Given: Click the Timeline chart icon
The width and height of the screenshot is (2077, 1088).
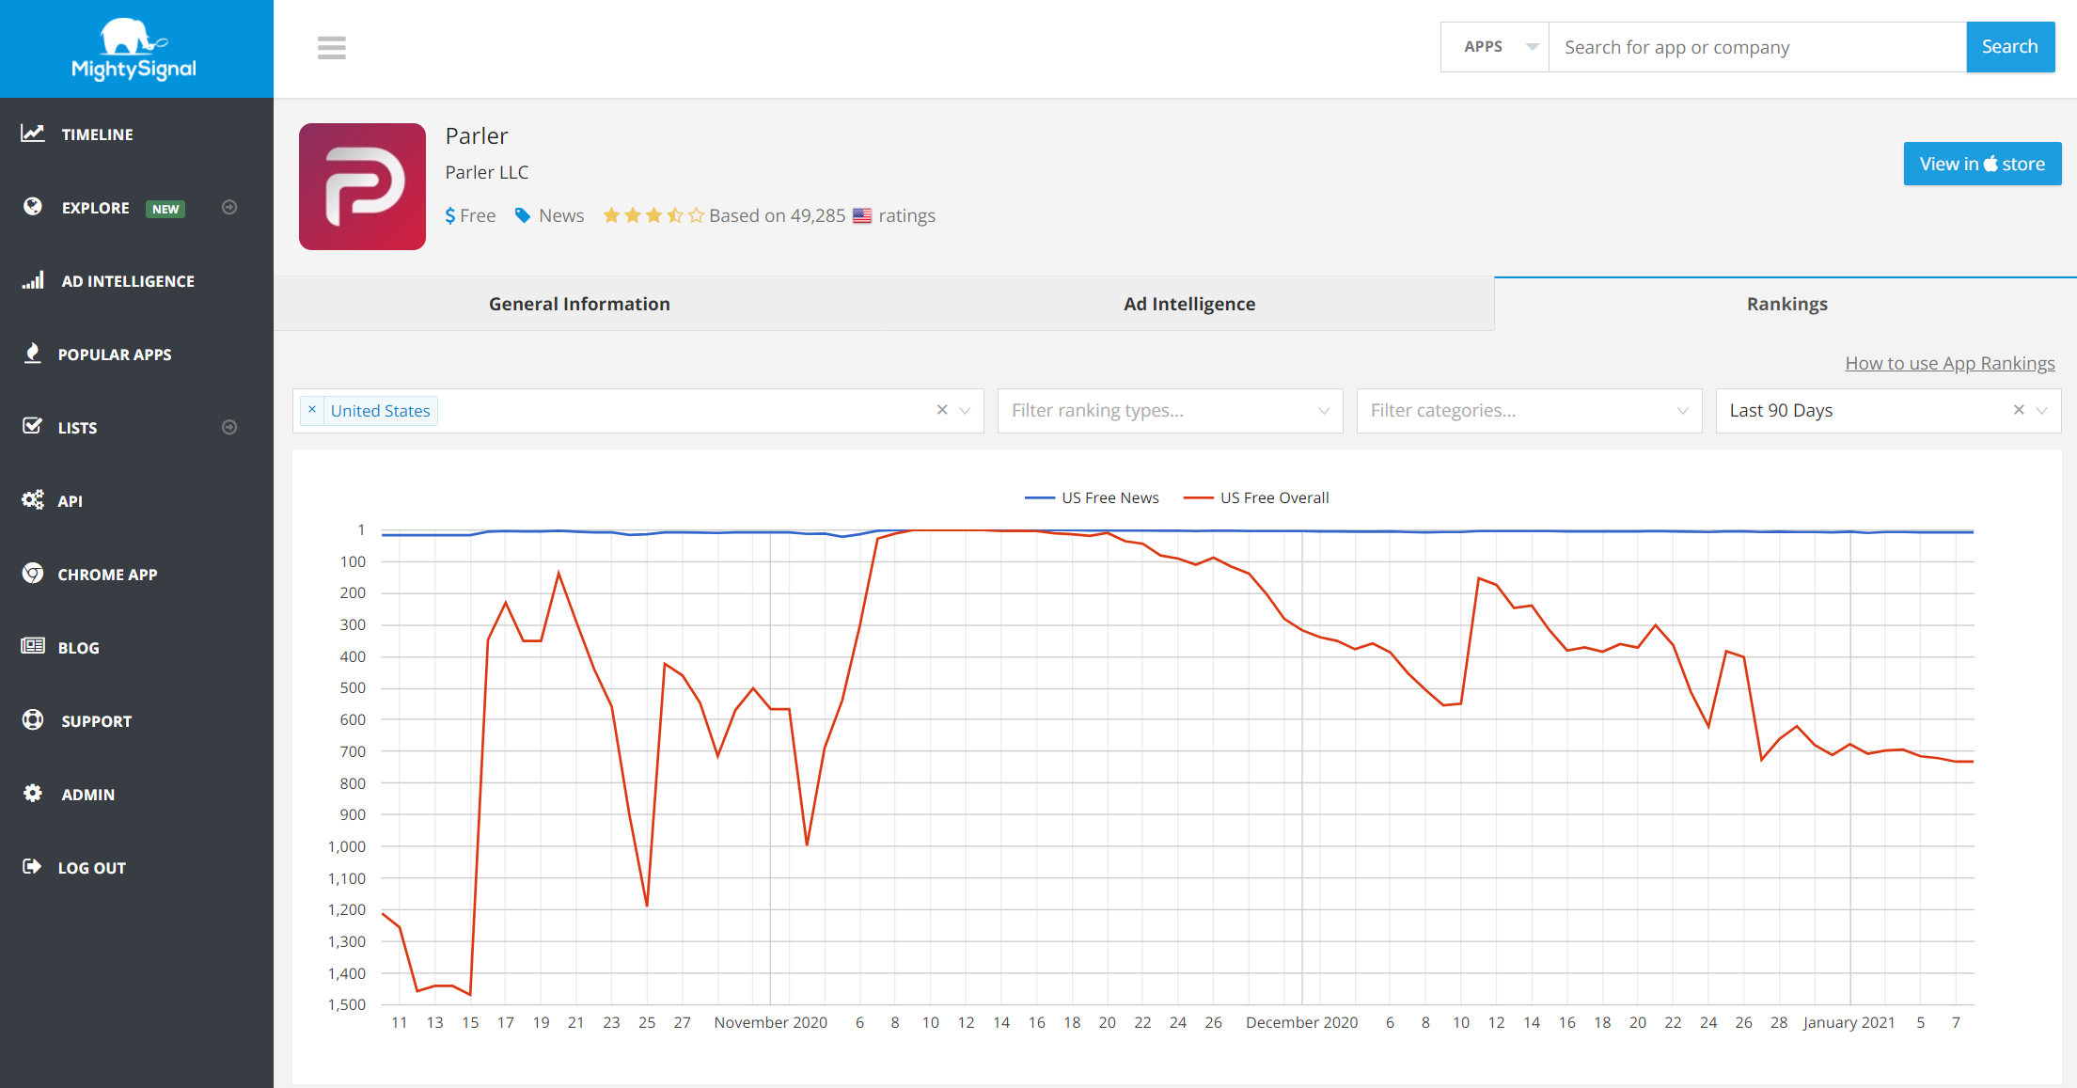Looking at the screenshot, I should pyautogui.click(x=33, y=134).
